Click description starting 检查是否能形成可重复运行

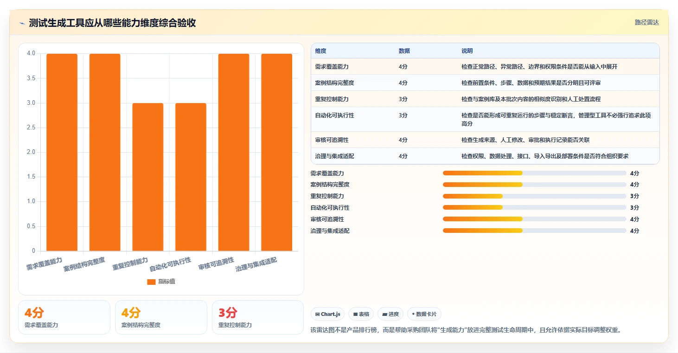click(x=556, y=120)
